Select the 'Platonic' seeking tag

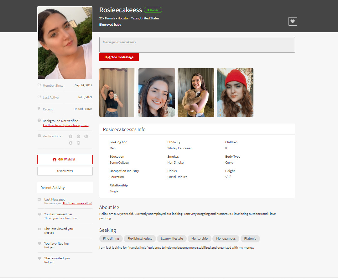tap(250, 239)
